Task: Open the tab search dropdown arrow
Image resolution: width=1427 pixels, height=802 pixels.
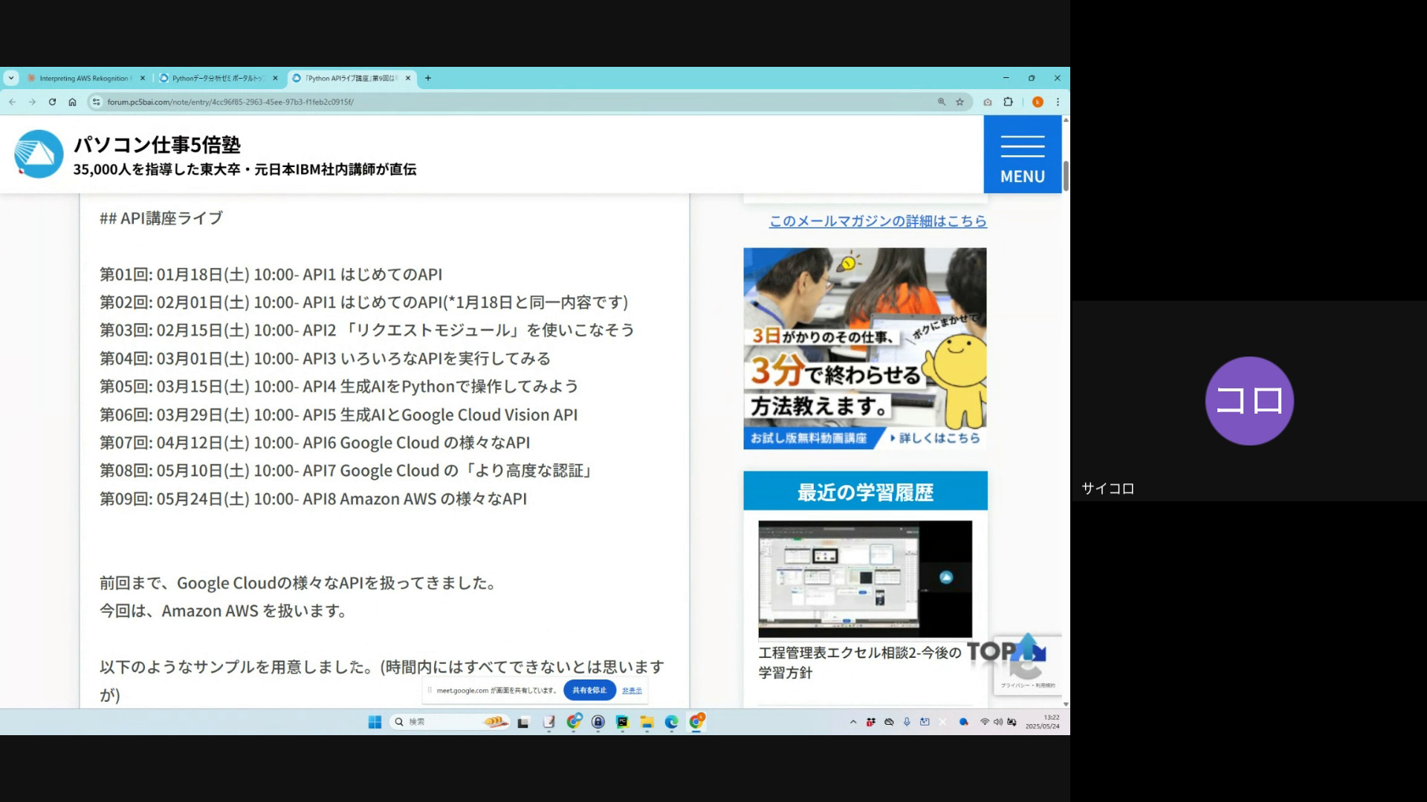Action: (11, 78)
